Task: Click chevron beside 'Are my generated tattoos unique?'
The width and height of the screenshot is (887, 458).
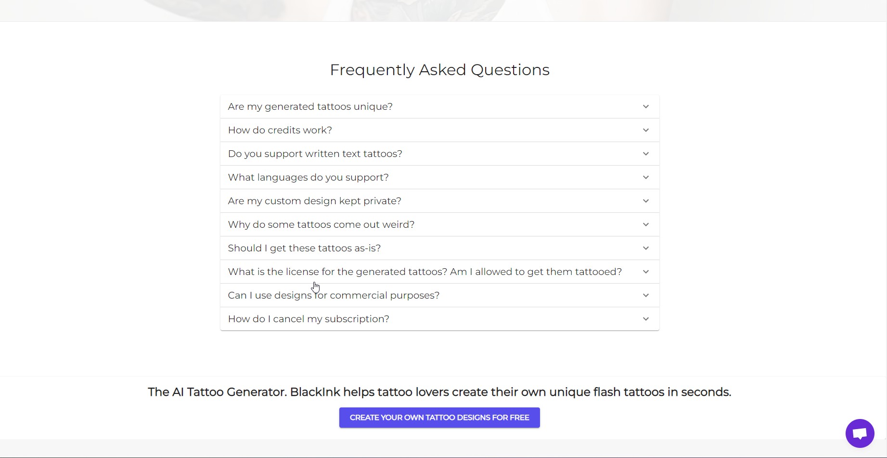Action: tap(646, 106)
